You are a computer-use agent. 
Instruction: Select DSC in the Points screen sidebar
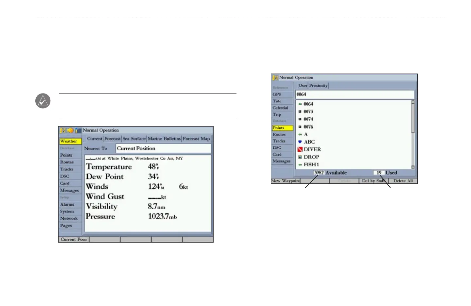coord(283,148)
